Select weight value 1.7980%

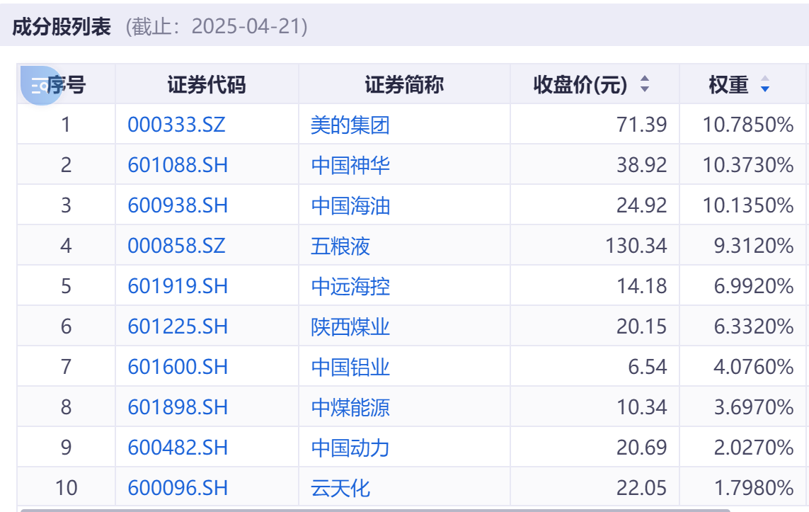pos(754,488)
